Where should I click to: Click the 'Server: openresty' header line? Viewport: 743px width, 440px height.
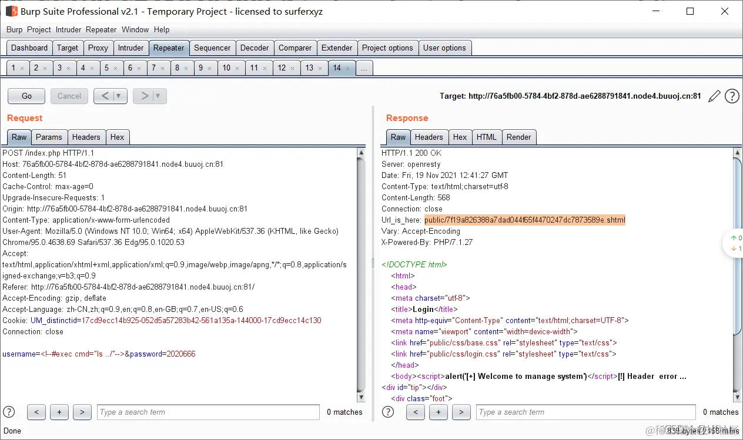coord(411,164)
